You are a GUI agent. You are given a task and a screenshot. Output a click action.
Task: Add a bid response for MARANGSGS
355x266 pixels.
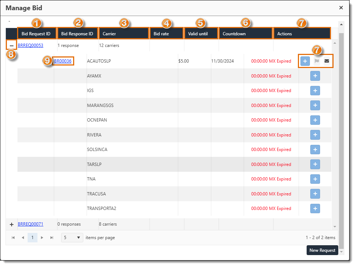point(315,106)
